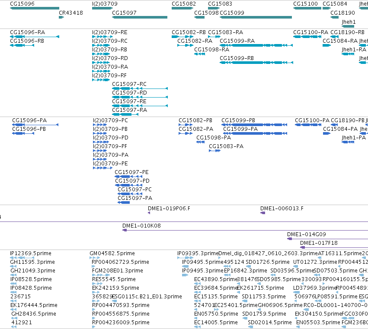Click BAC clone DME1-017F18
This screenshot has height=329, width=368.
(319, 243)
